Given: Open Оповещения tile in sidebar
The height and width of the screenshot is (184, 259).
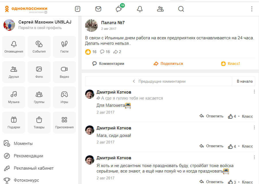Looking at the screenshot, I should coord(14,47).
